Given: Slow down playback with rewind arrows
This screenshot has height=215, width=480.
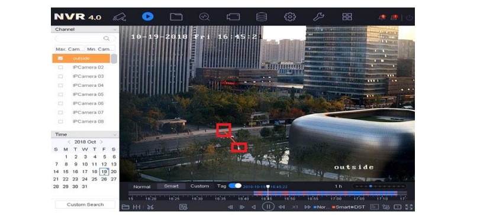Looking at the screenshot, I should pos(281,207).
